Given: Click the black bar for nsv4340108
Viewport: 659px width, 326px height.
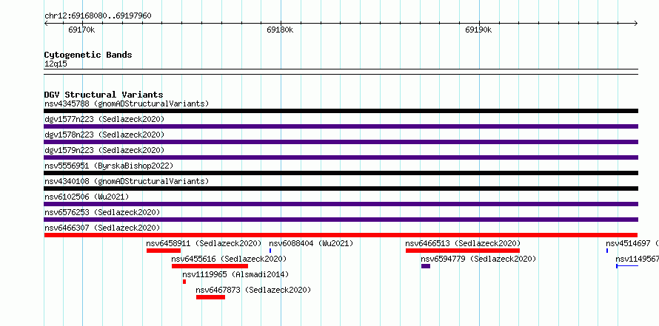Looking at the screenshot, I should [x=341, y=189].
